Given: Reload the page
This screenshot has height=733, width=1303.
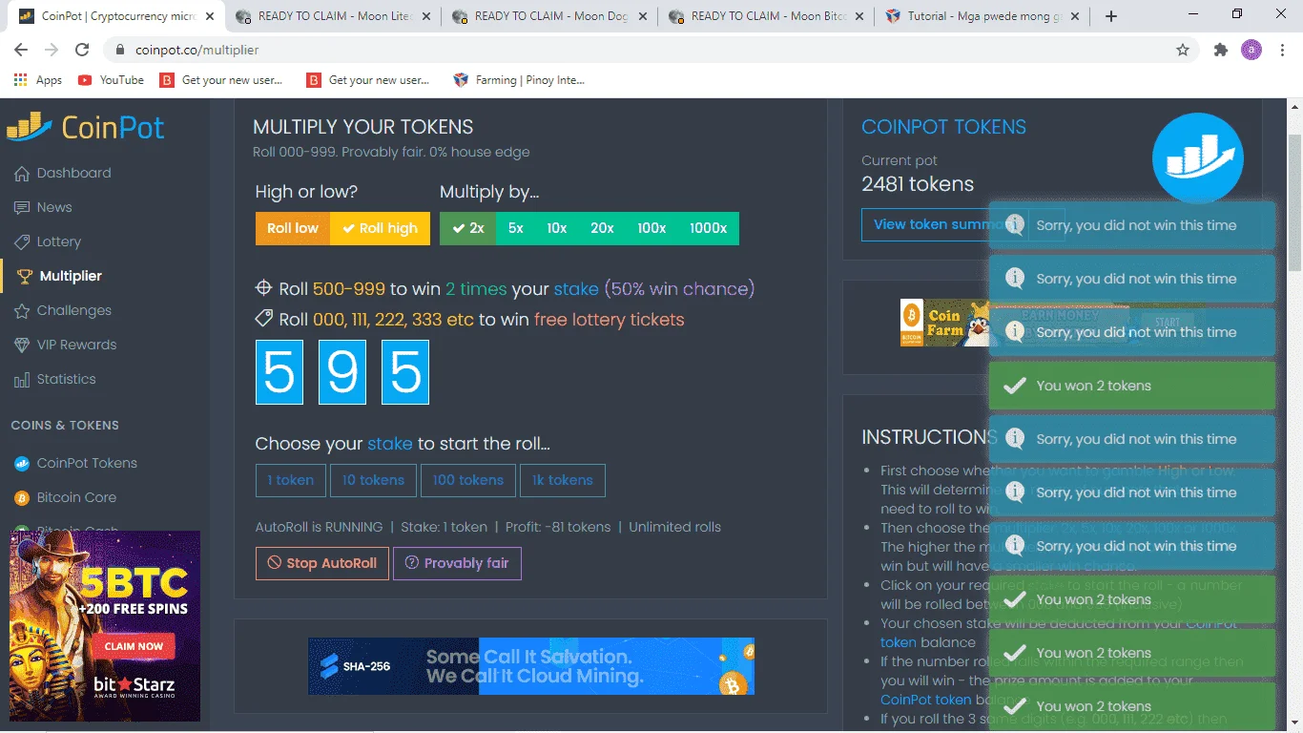Looking at the screenshot, I should click(82, 50).
